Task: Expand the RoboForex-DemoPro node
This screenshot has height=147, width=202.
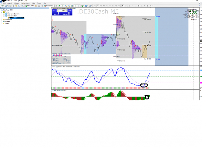Action: coord(4,14)
